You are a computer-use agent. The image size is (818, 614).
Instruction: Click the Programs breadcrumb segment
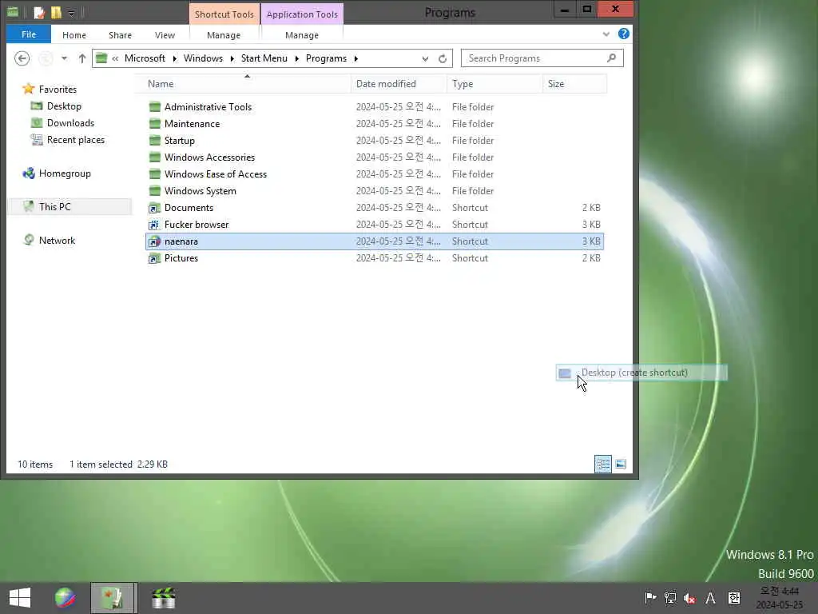326,58
